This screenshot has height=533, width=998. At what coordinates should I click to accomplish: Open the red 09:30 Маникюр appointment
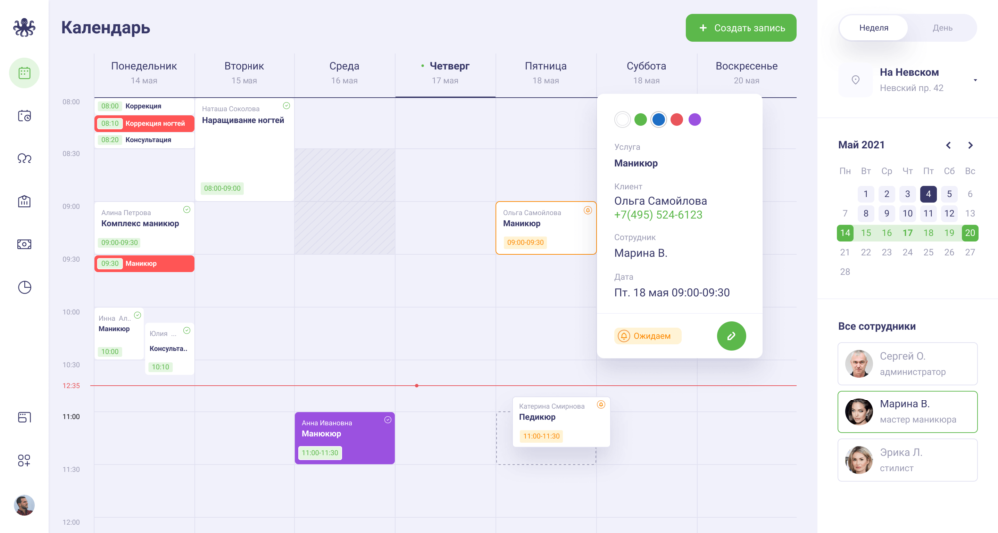144,264
